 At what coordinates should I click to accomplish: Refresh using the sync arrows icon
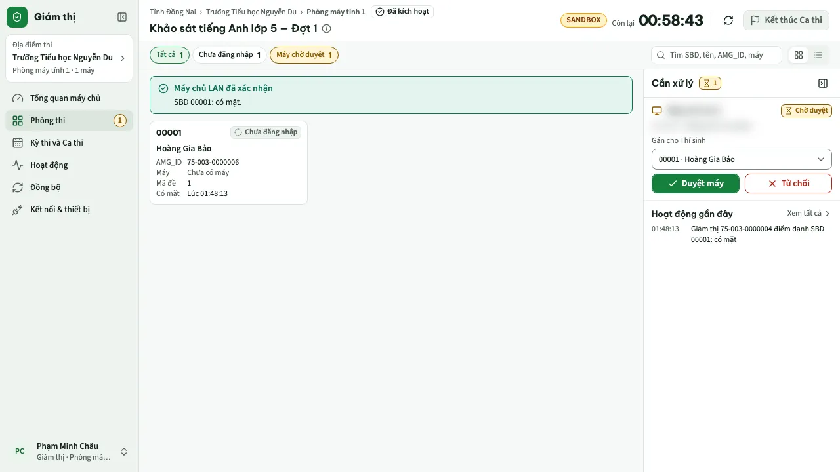[728, 20]
